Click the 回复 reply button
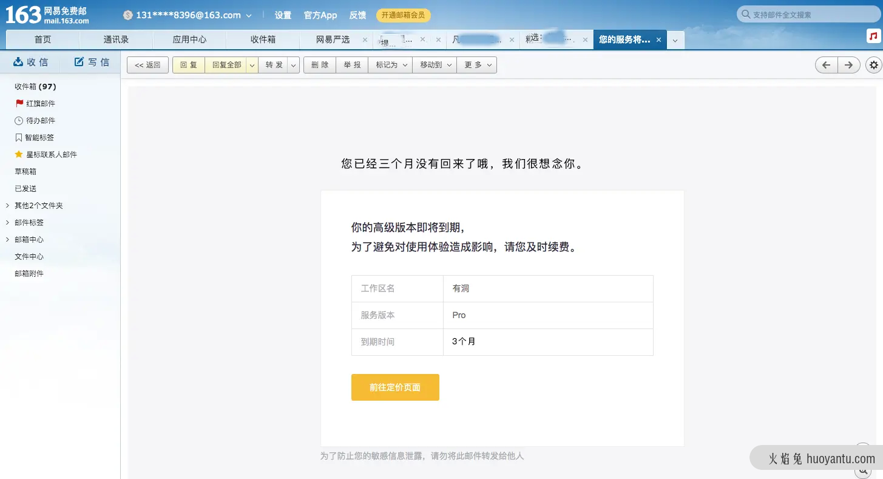The height and width of the screenshot is (479, 883). pyautogui.click(x=189, y=65)
